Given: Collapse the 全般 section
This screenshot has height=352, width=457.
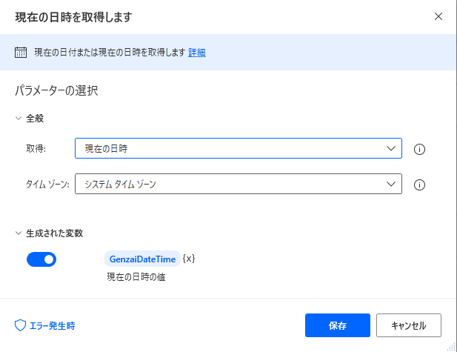Looking at the screenshot, I should point(19,118).
